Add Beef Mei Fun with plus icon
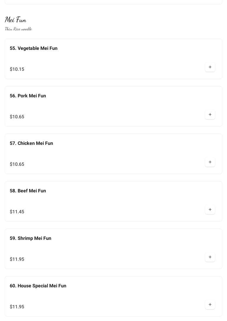The height and width of the screenshot is (321, 227). pos(210,210)
